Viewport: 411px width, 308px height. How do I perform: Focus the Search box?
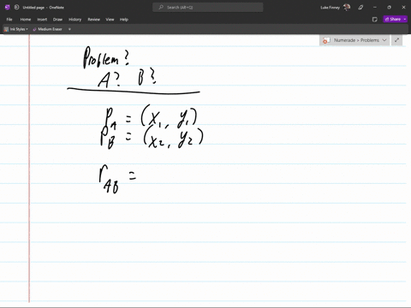click(208, 8)
